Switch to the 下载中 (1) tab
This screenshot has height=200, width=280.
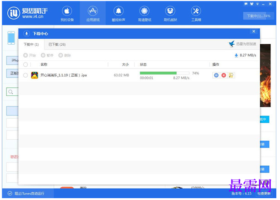pos(31,44)
